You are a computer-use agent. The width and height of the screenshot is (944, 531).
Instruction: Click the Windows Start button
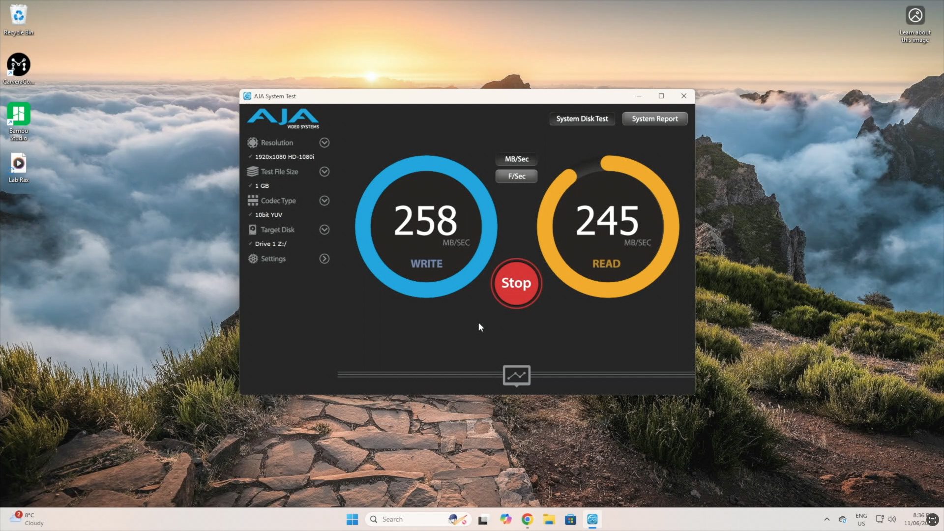pos(352,519)
